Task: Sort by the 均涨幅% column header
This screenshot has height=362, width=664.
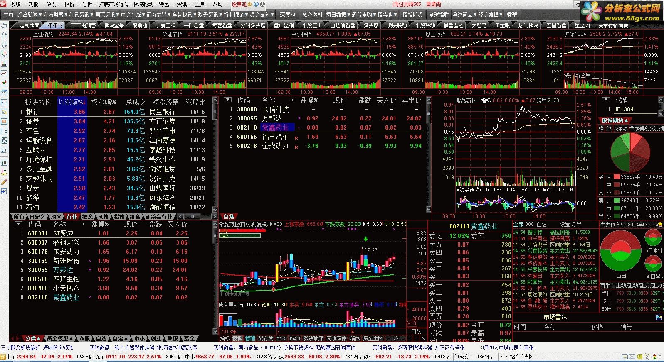Action: (x=72, y=102)
